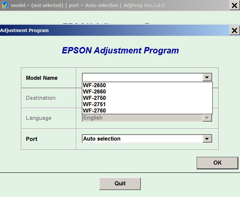Viewport: 240px width, 197px height.
Task: Collapse the Model Name dropdown arrow
Action: 207,77
